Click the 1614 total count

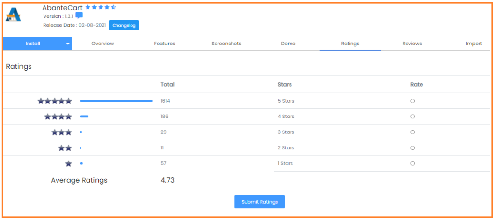pos(166,101)
